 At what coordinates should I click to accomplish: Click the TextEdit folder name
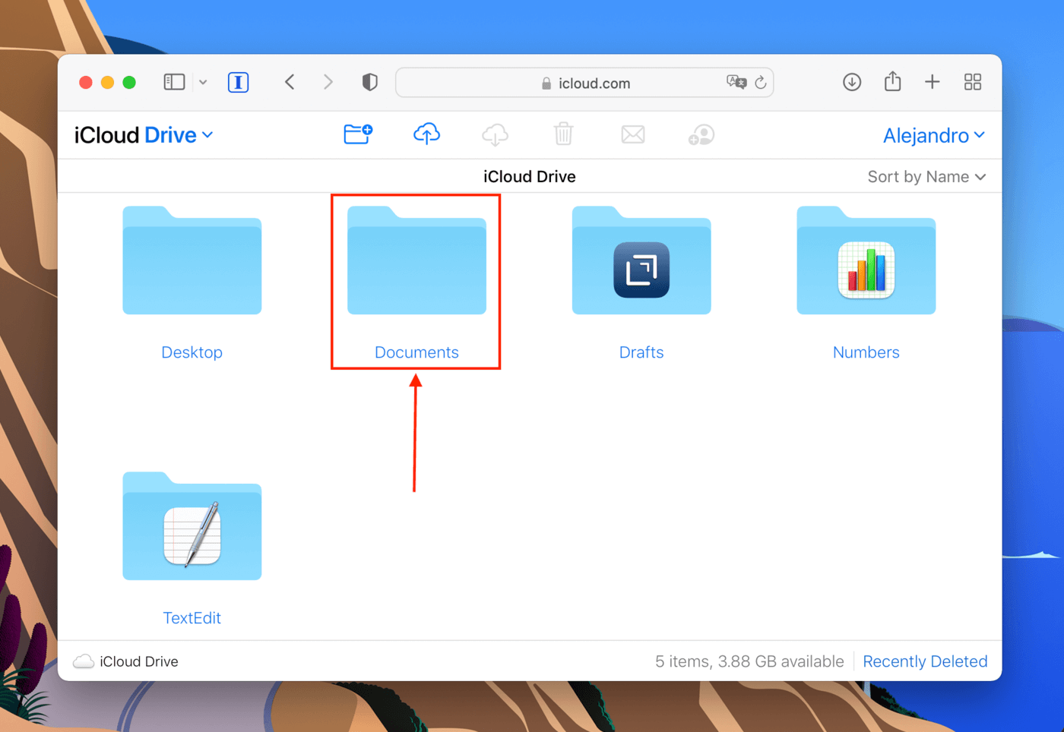click(x=192, y=618)
